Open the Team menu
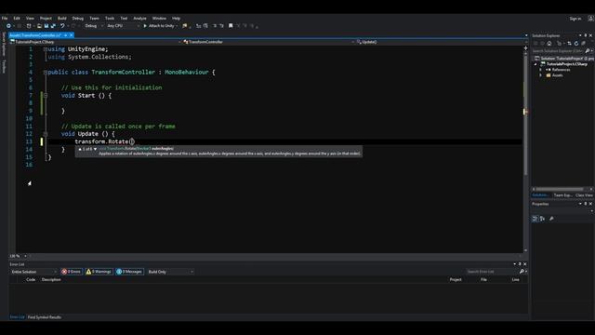The image size is (595, 335). click(x=94, y=19)
